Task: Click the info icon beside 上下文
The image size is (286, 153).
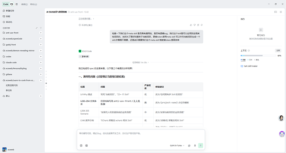Action: 249,50
